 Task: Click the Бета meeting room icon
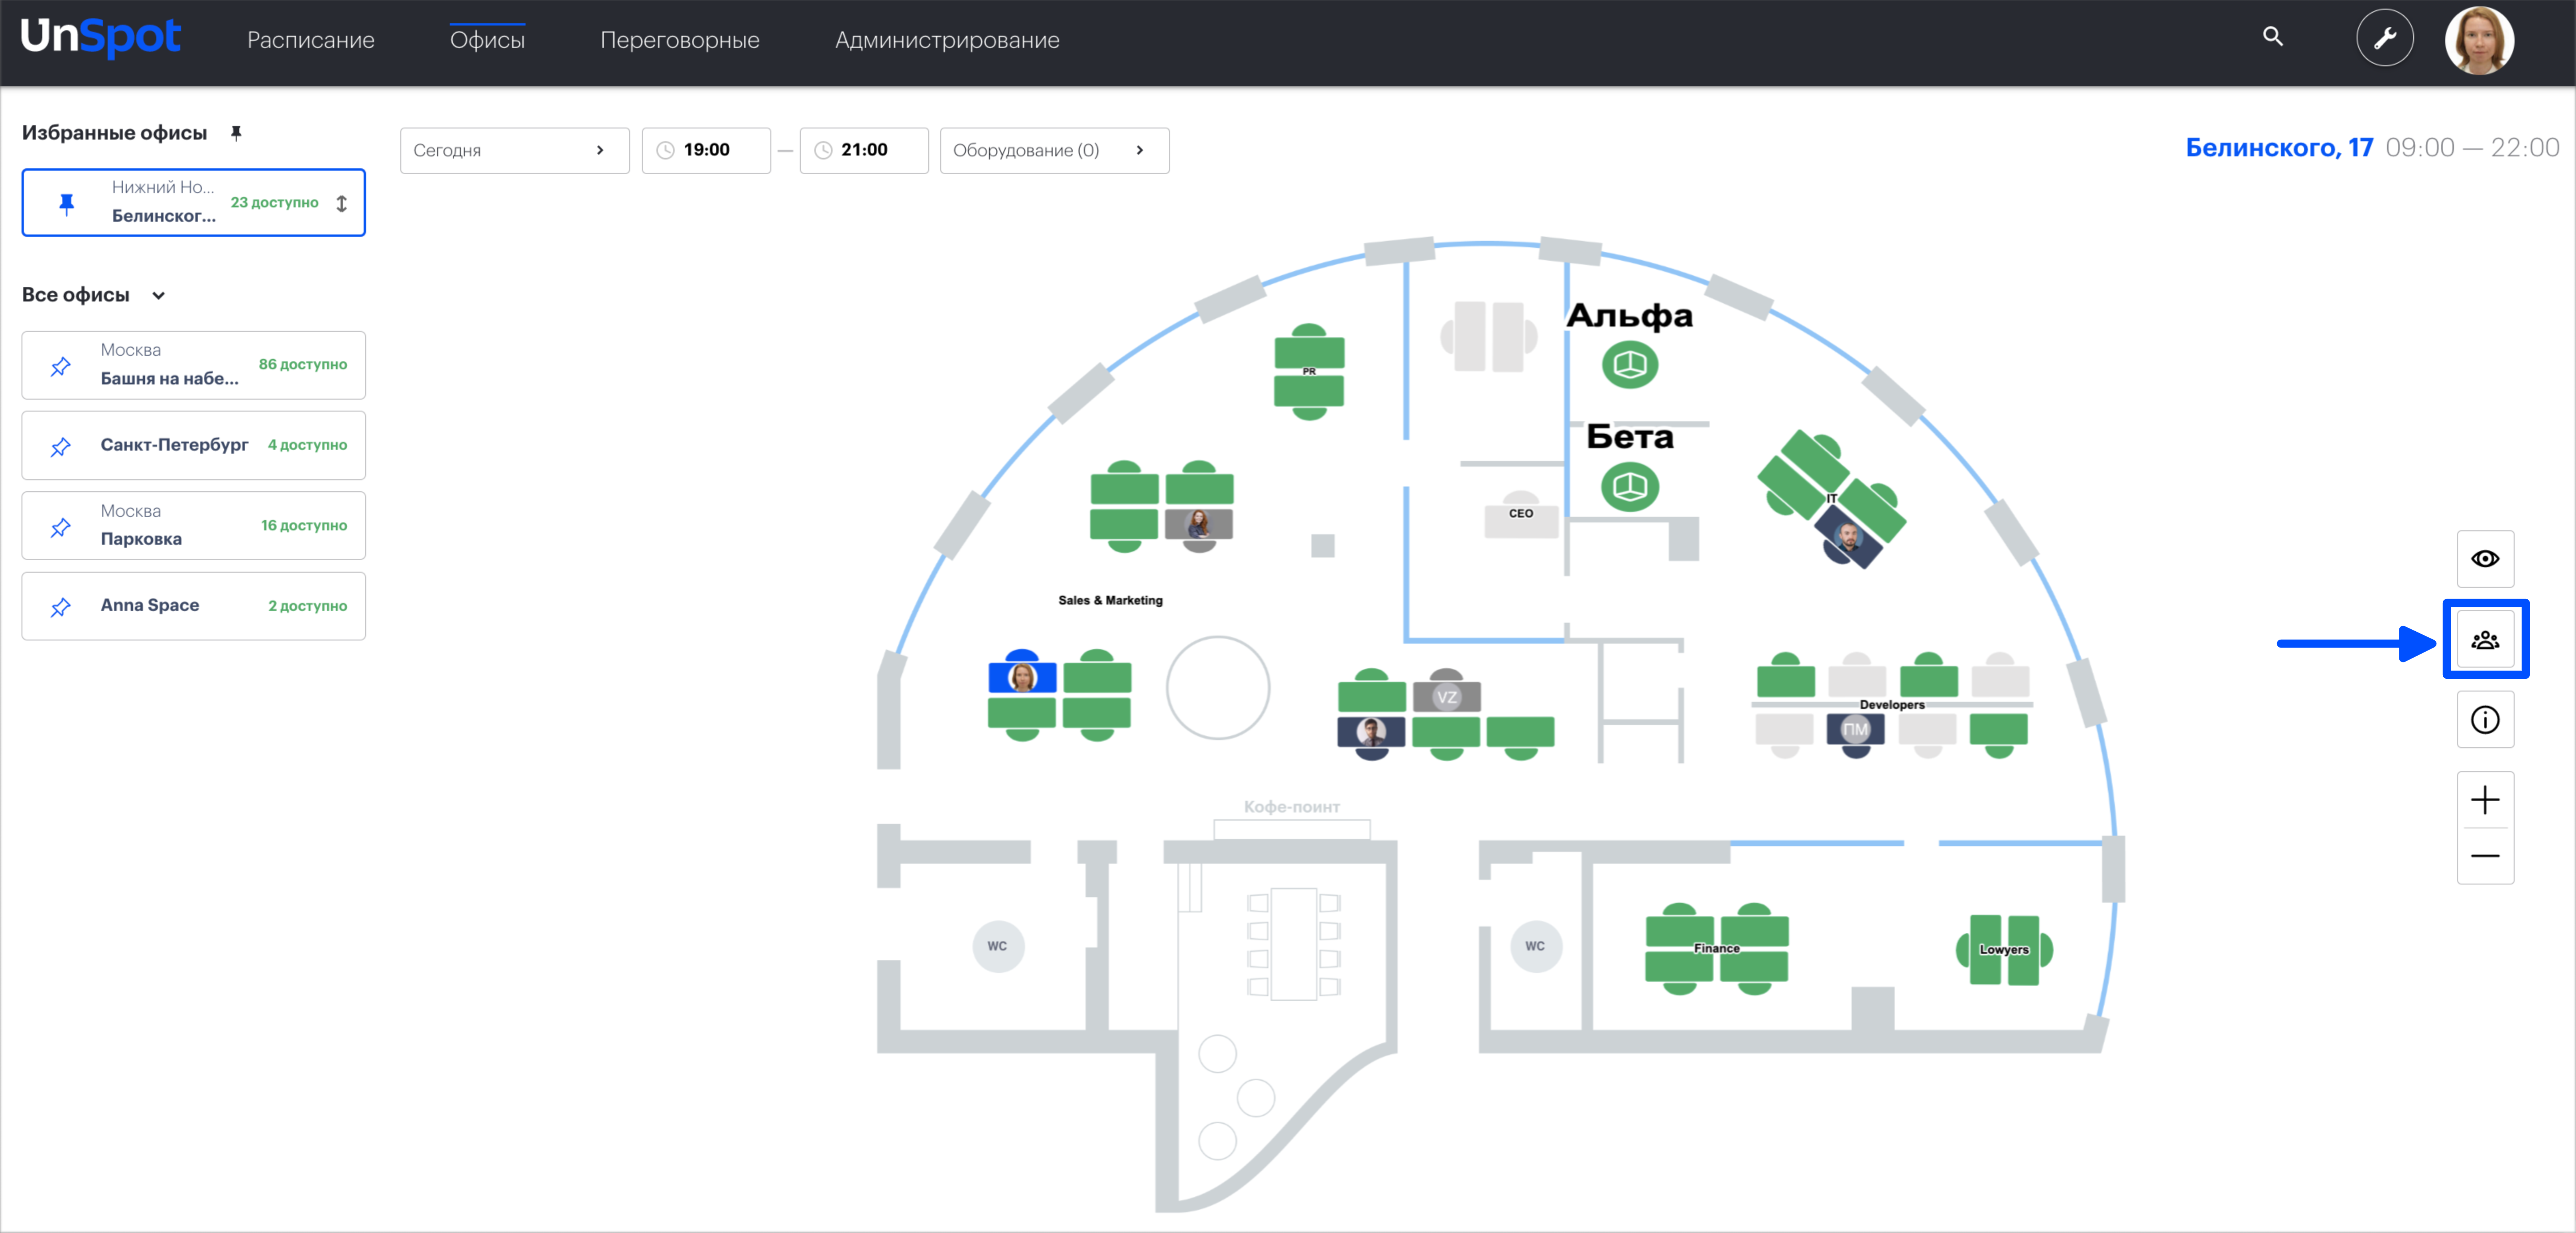(1630, 487)
